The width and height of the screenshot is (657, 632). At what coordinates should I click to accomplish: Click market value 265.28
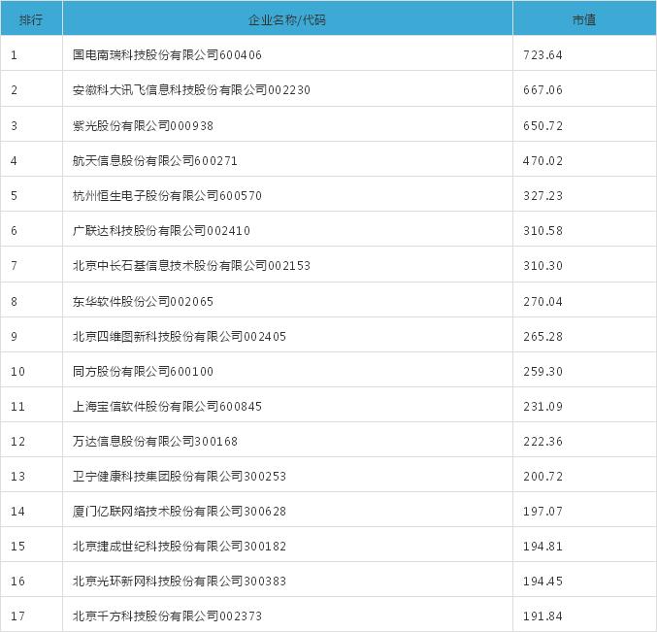click(x=543, y=337)
